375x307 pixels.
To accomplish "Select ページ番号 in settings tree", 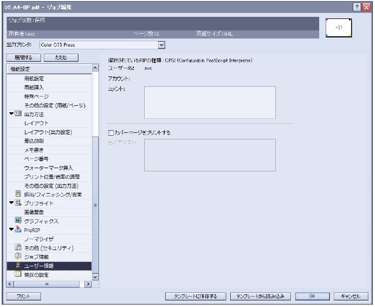I will tap(36, 159).
